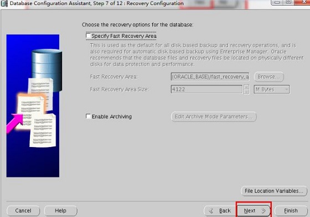Image resolution: width=310 pixels, height=217 pixels.
Task: Click the Fast Recovery Area path field
Action: click(210, 77)
